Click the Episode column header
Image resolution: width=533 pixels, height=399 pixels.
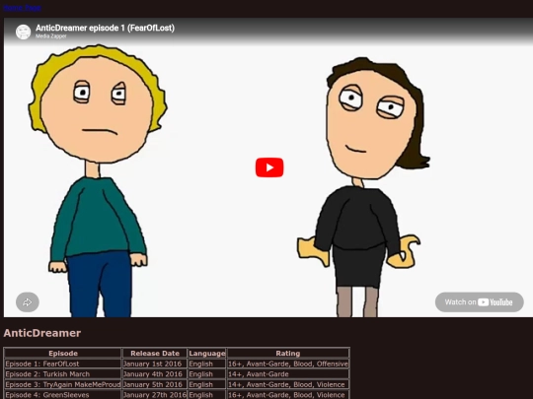(63, 353)
